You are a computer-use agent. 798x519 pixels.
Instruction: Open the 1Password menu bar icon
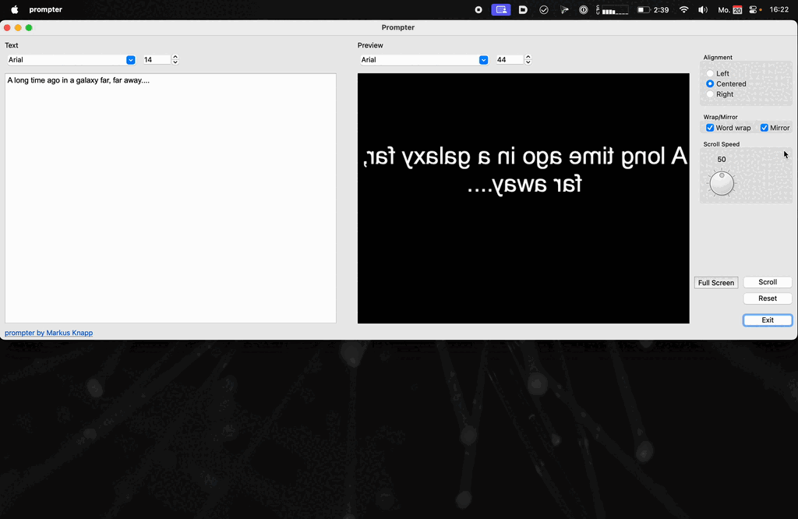point(583,9)
